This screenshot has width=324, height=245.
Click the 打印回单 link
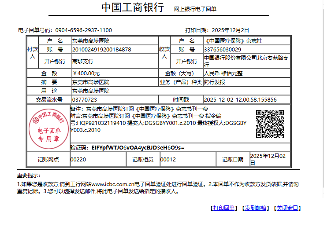(224, 208)
